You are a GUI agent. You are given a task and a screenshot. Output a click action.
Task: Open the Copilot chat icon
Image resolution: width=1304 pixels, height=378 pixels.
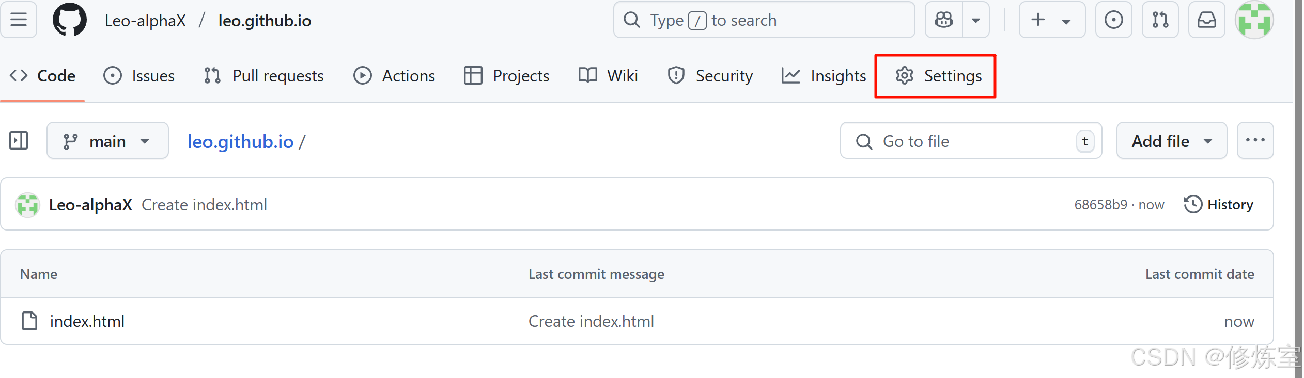coord(944,20)
